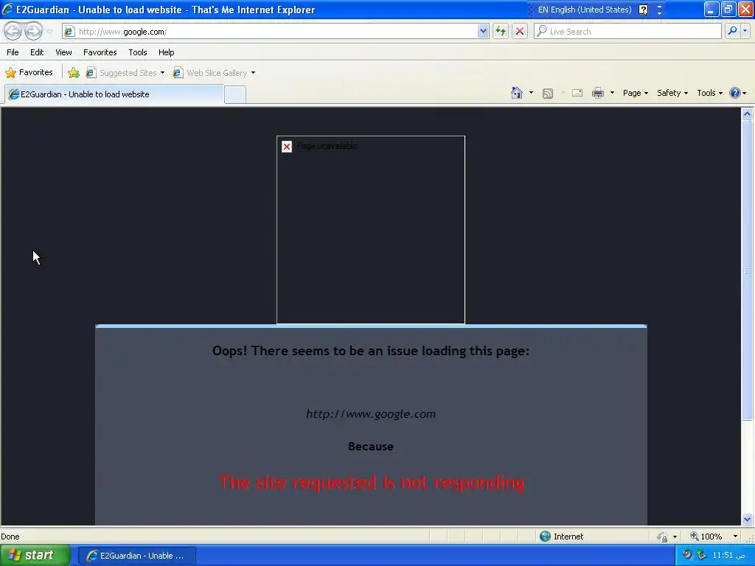Click the Because label on page

tap(371, 446)
